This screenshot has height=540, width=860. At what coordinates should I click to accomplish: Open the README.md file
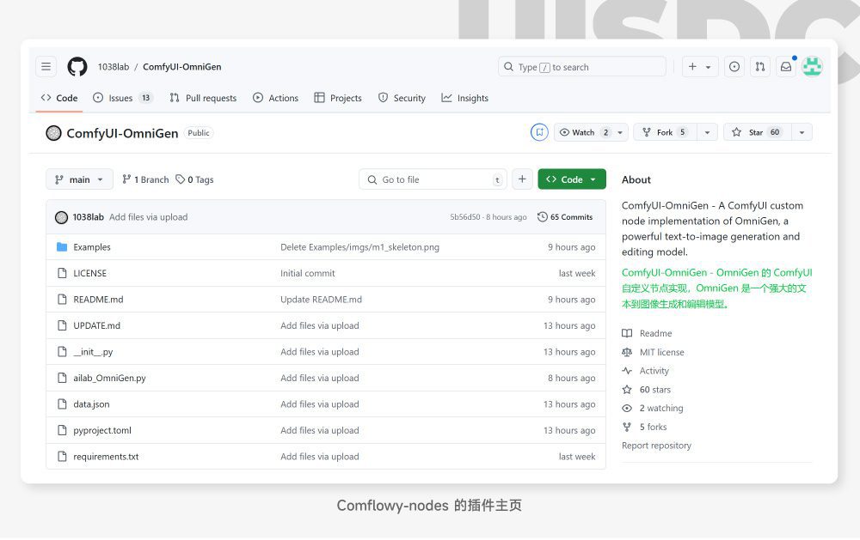coord(98,300)
